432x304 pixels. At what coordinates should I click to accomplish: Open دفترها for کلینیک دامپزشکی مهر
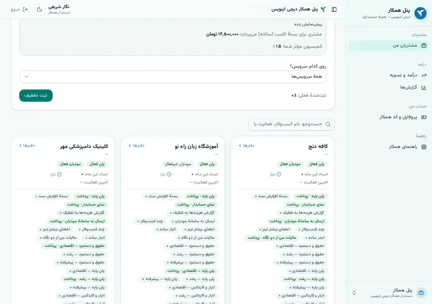tap(27, 145)
